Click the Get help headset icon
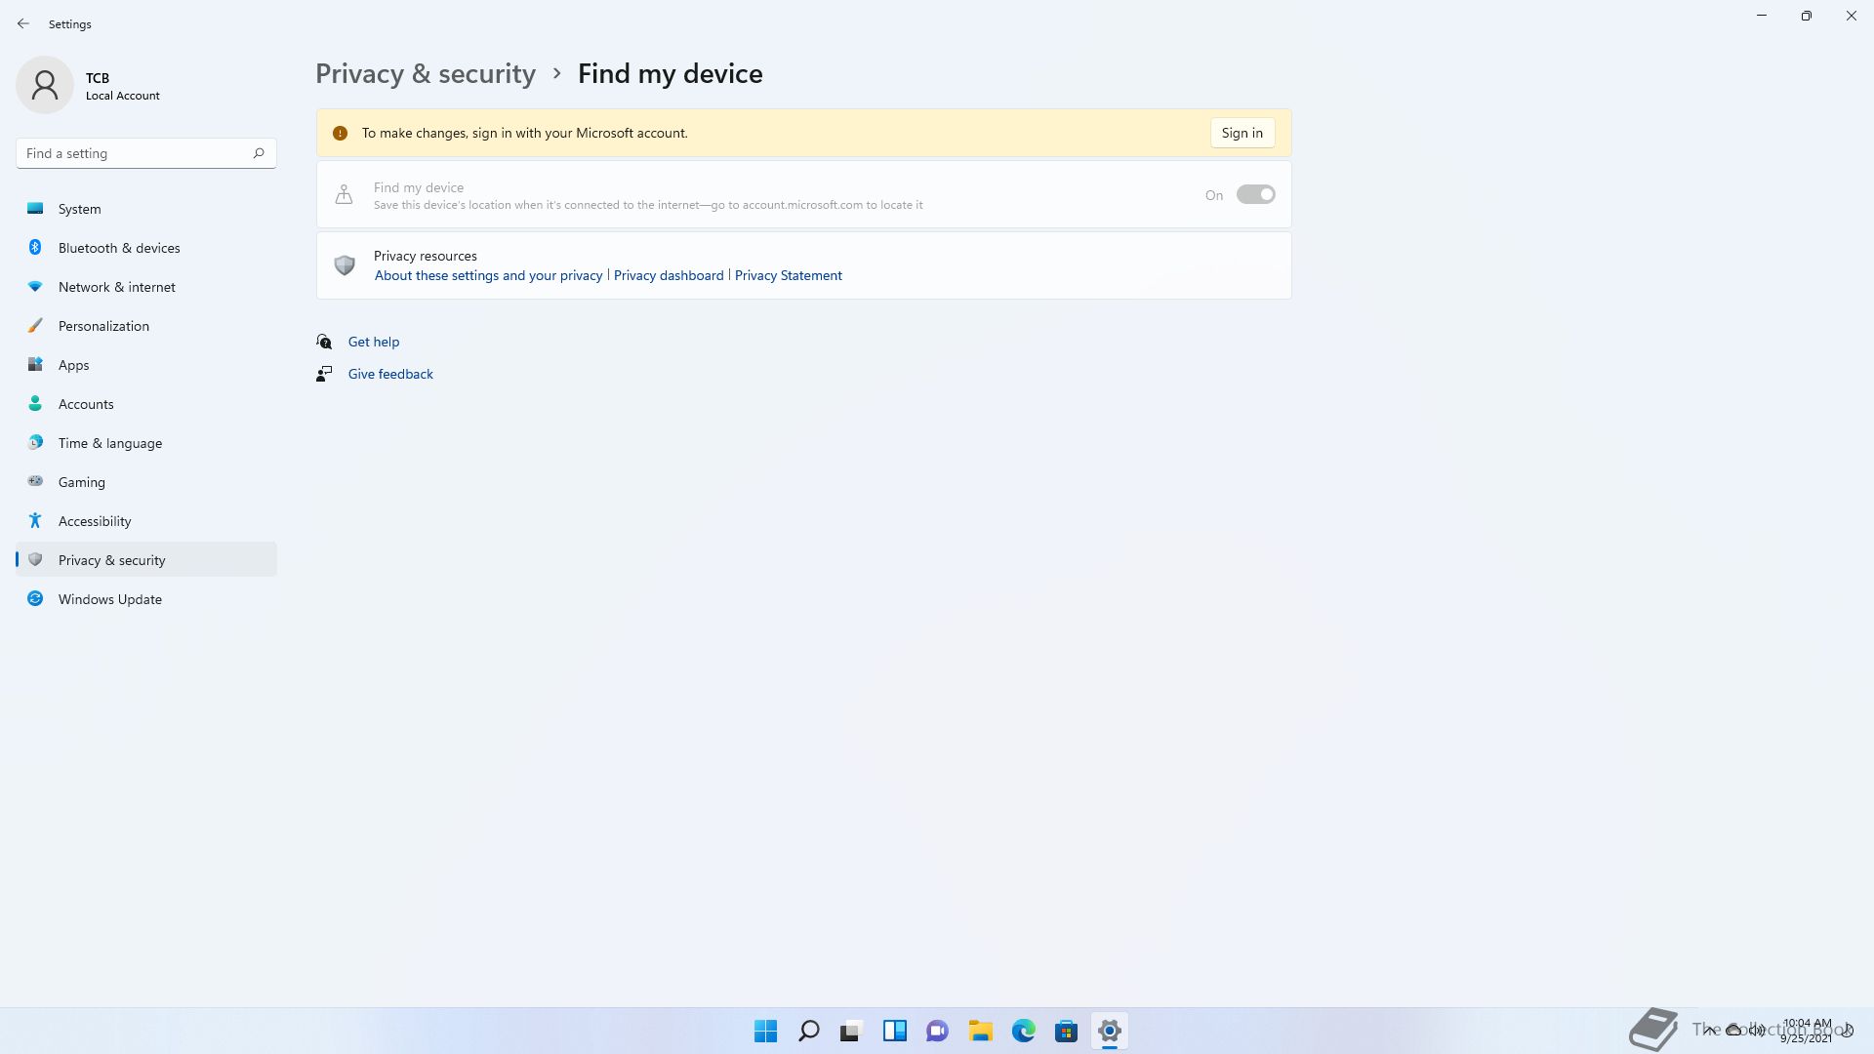 [324, 342]
